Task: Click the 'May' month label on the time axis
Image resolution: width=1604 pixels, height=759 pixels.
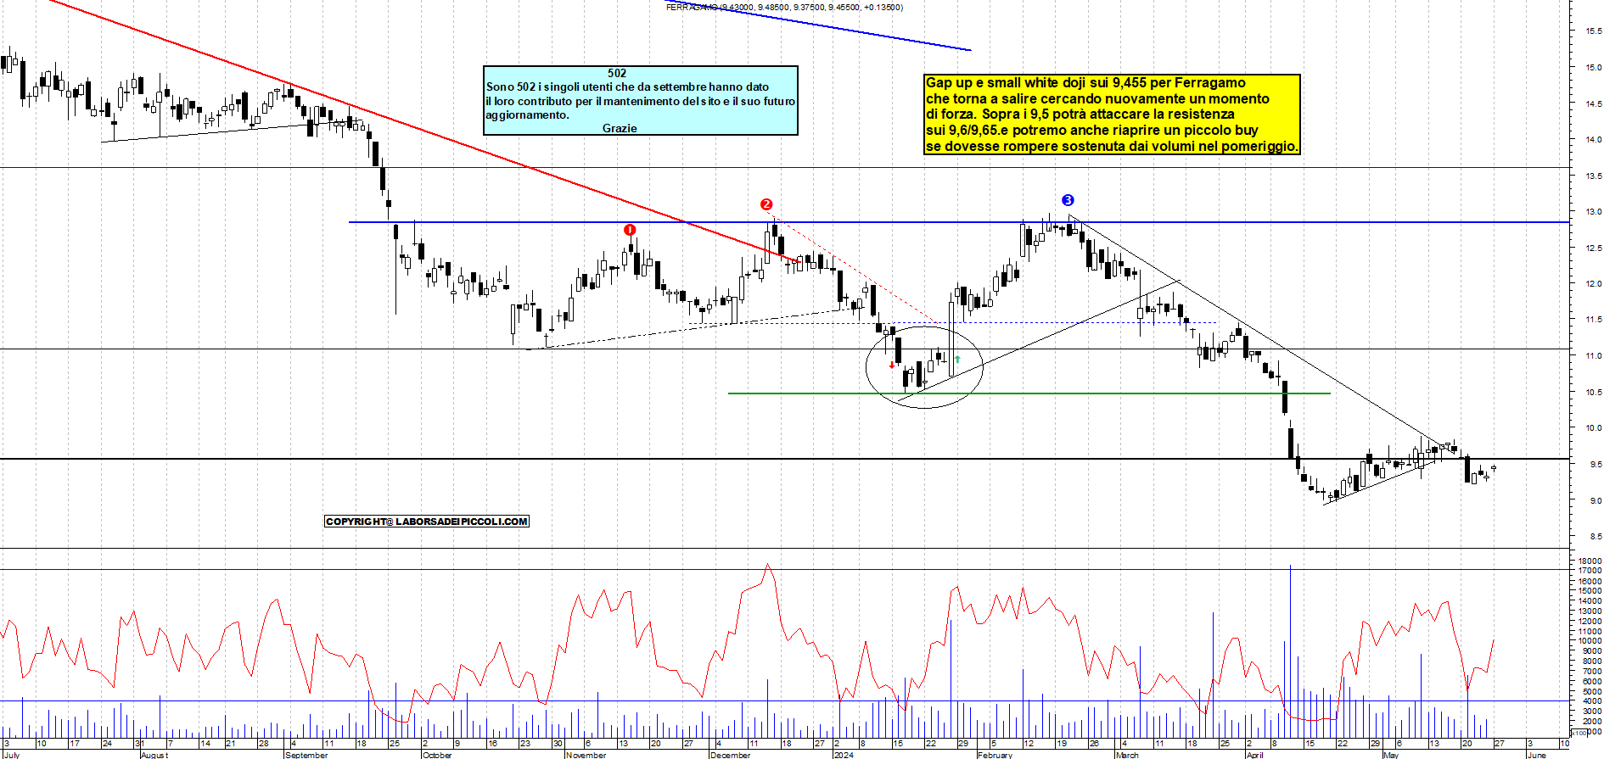Action: pyautogui.click(x=1390, y=755)
